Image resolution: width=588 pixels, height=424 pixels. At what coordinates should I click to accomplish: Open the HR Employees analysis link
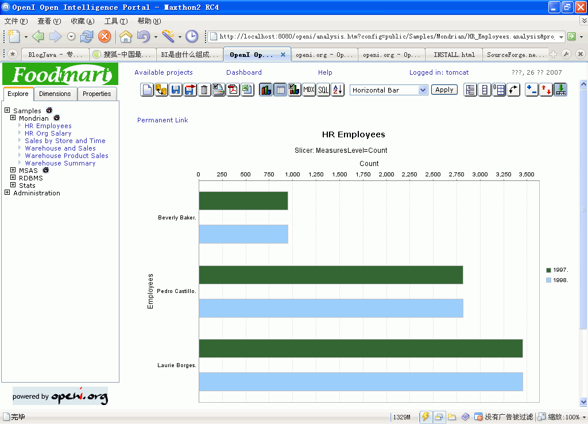(48, 126)
